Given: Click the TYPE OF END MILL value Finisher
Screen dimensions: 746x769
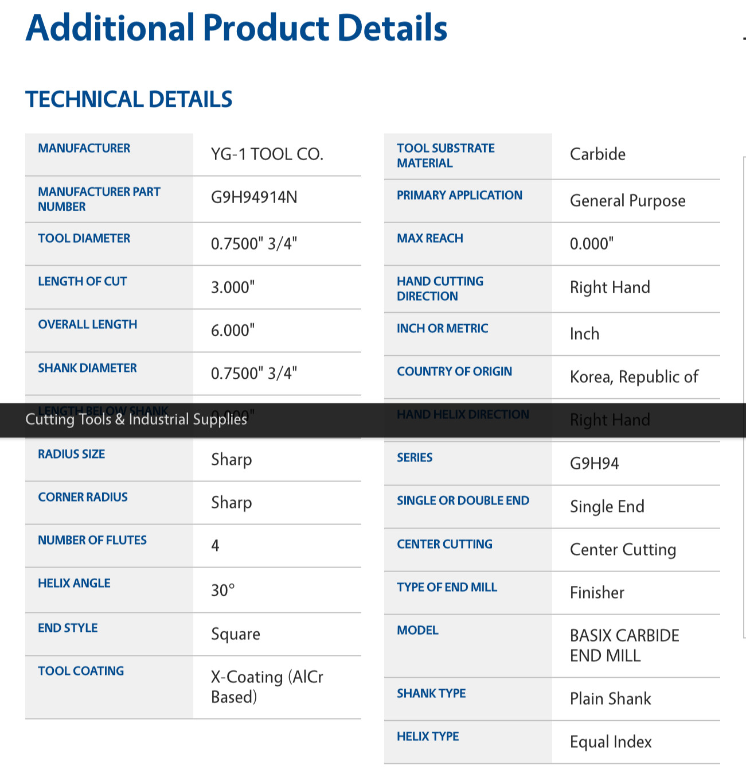Looking at the screenshot, I should pos(597,593).
